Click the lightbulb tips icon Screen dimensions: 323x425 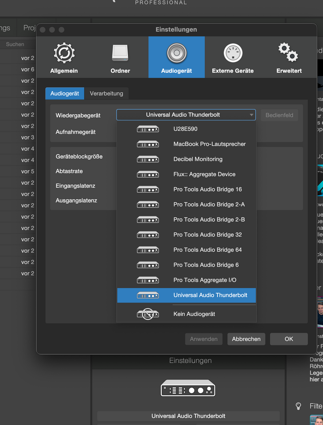point(298,406)
